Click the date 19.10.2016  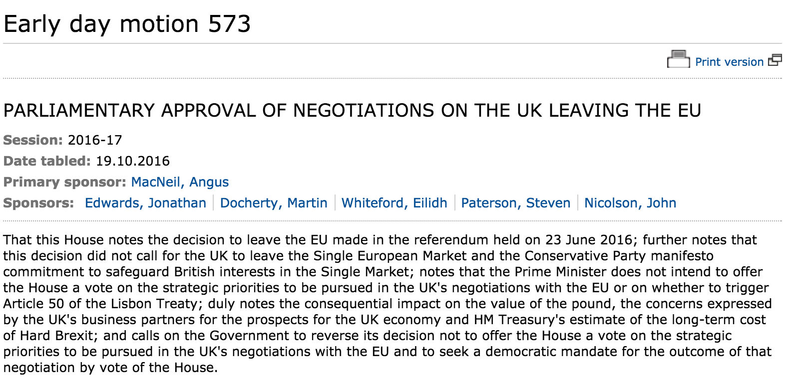click(133, 161)
